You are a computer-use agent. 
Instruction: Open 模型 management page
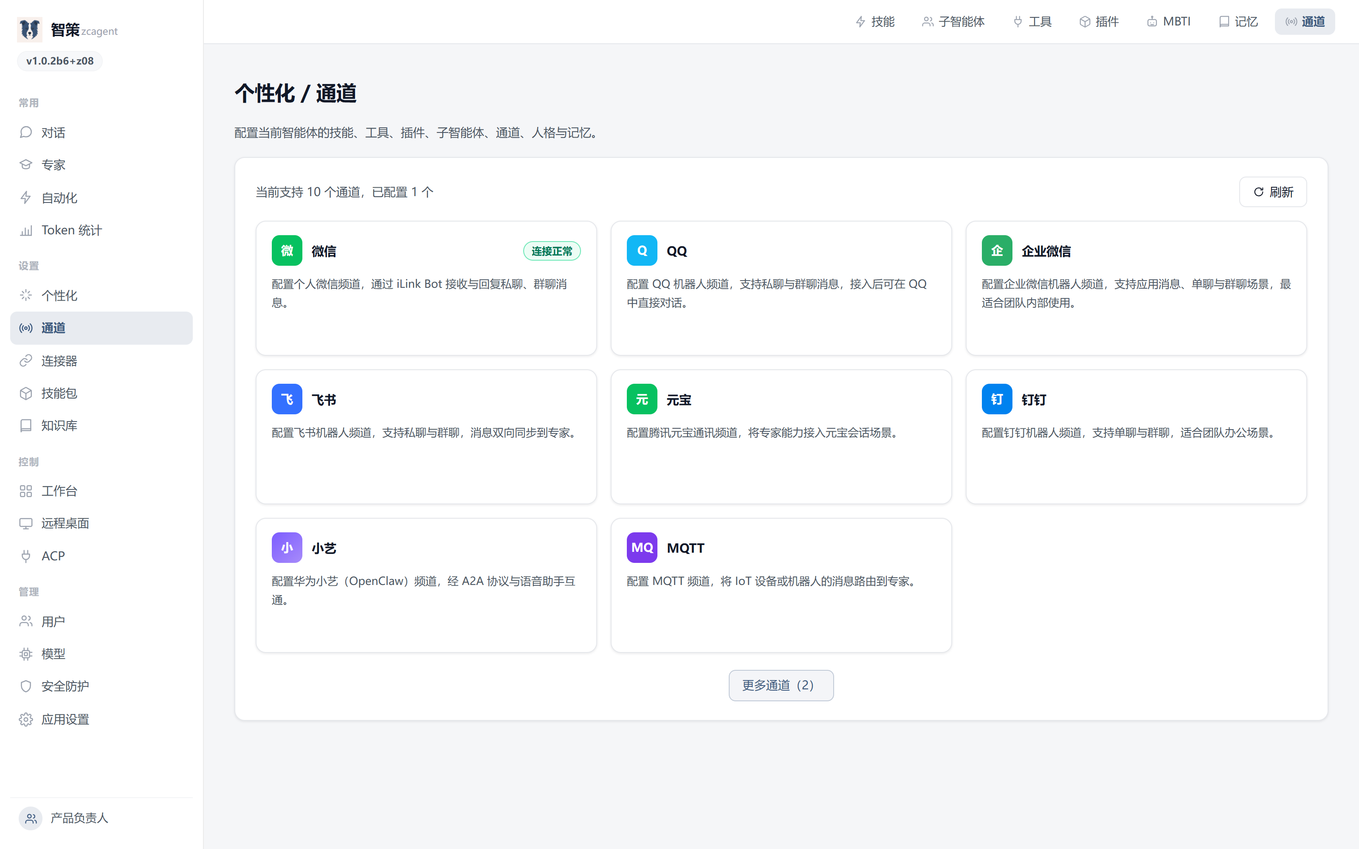(102, 654)
